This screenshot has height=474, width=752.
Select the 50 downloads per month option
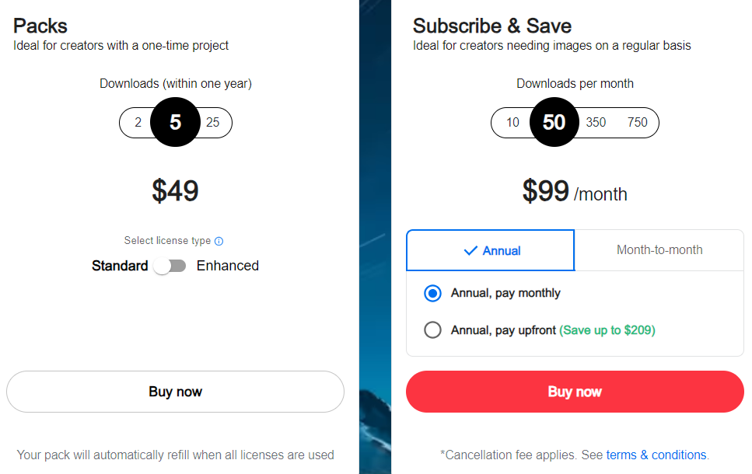(554, 122)
